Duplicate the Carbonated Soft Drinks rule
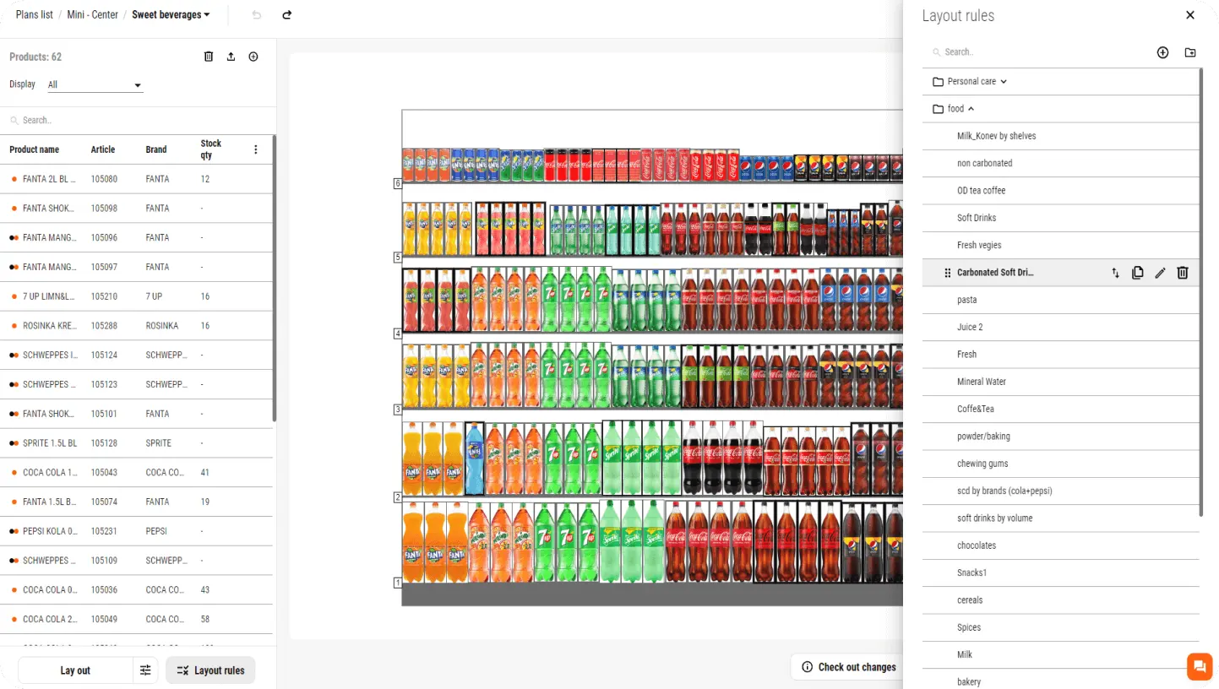1219x689 pixels. point(1138,273)
